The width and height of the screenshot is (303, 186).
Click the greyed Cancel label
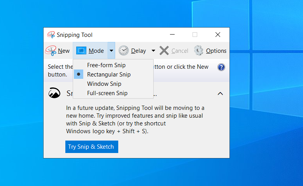click(x=180, y=51)
